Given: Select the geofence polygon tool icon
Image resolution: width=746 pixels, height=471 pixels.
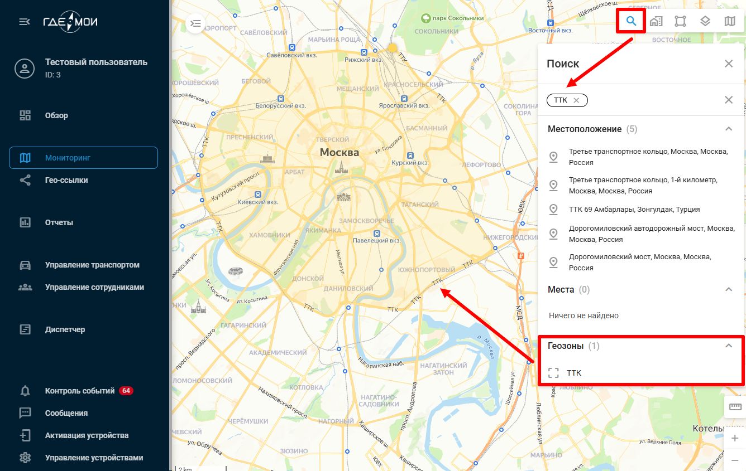Looking at the screenshot, I should 680,22.
